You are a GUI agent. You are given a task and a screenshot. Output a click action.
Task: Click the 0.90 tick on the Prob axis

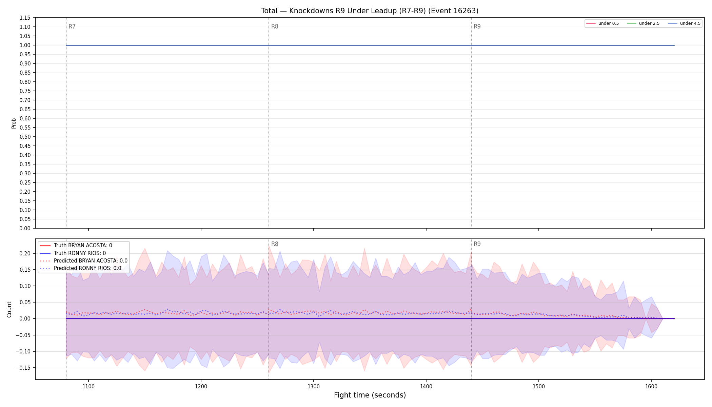point(25,64)
